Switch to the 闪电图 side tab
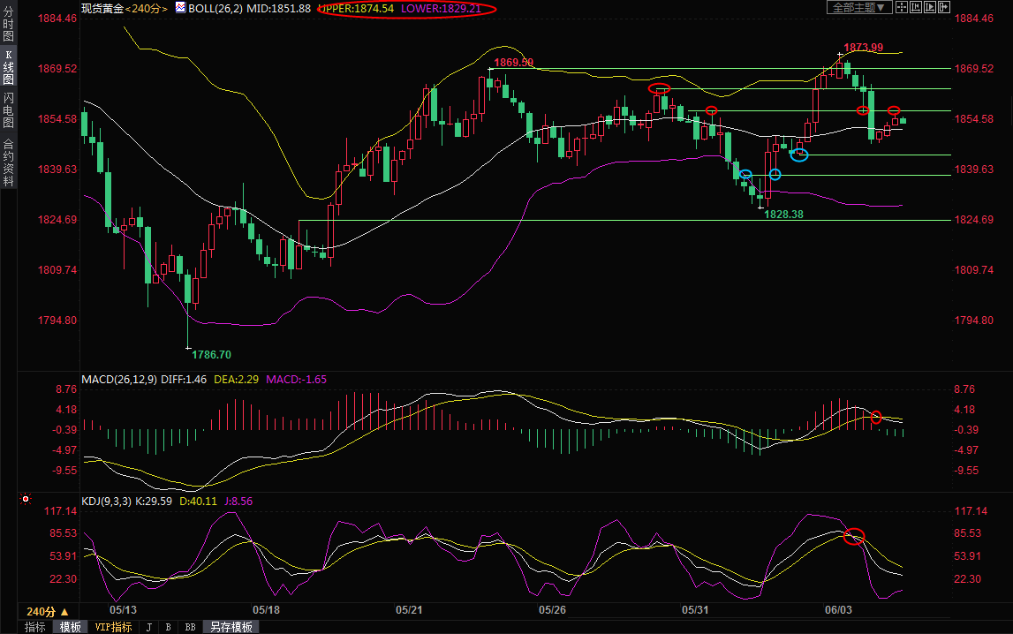 click(8, 109)
